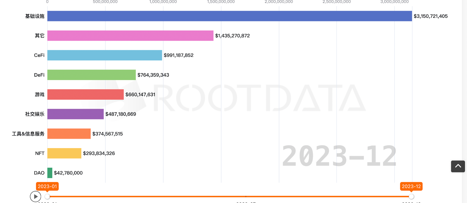
Task: Click the pink 其它 bar
Action: tap(130, 36)
